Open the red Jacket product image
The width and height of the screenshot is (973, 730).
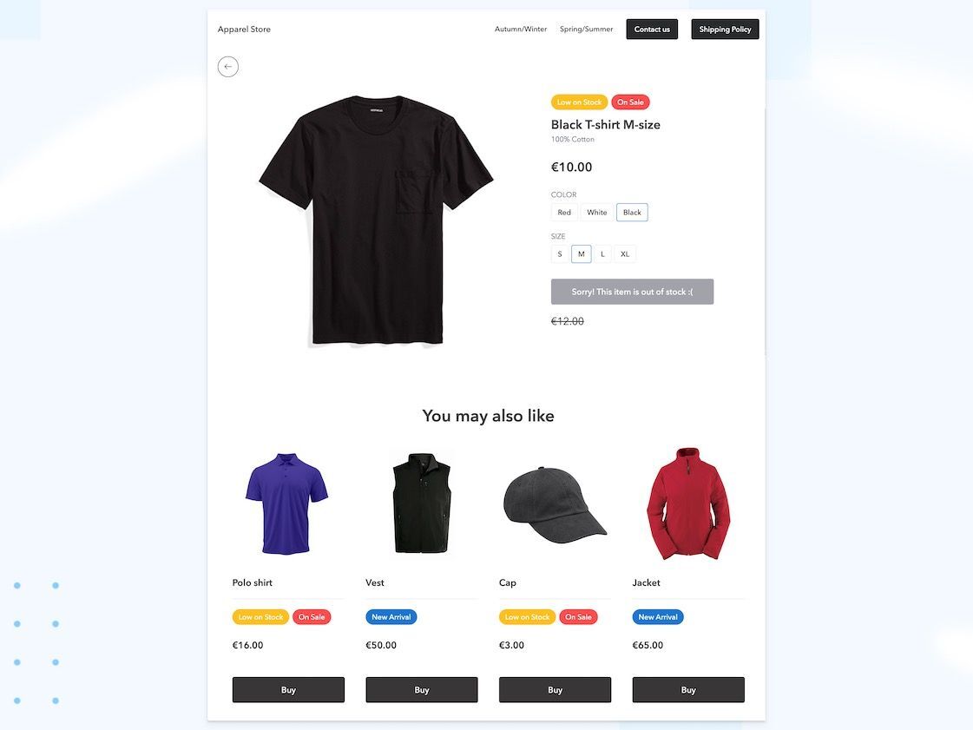(688, 503)
